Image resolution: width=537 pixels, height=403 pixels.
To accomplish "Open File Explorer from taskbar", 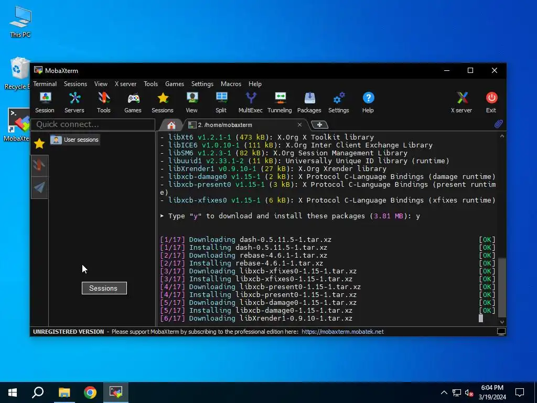I will click(64, 393).
